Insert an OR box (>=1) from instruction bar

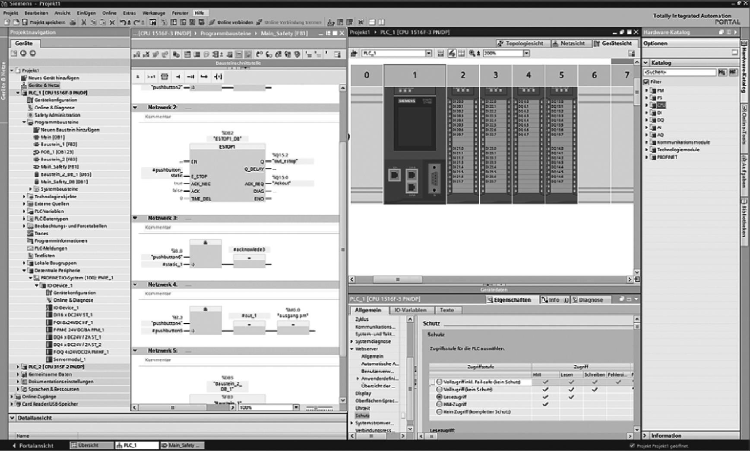(x=151, y=77)
